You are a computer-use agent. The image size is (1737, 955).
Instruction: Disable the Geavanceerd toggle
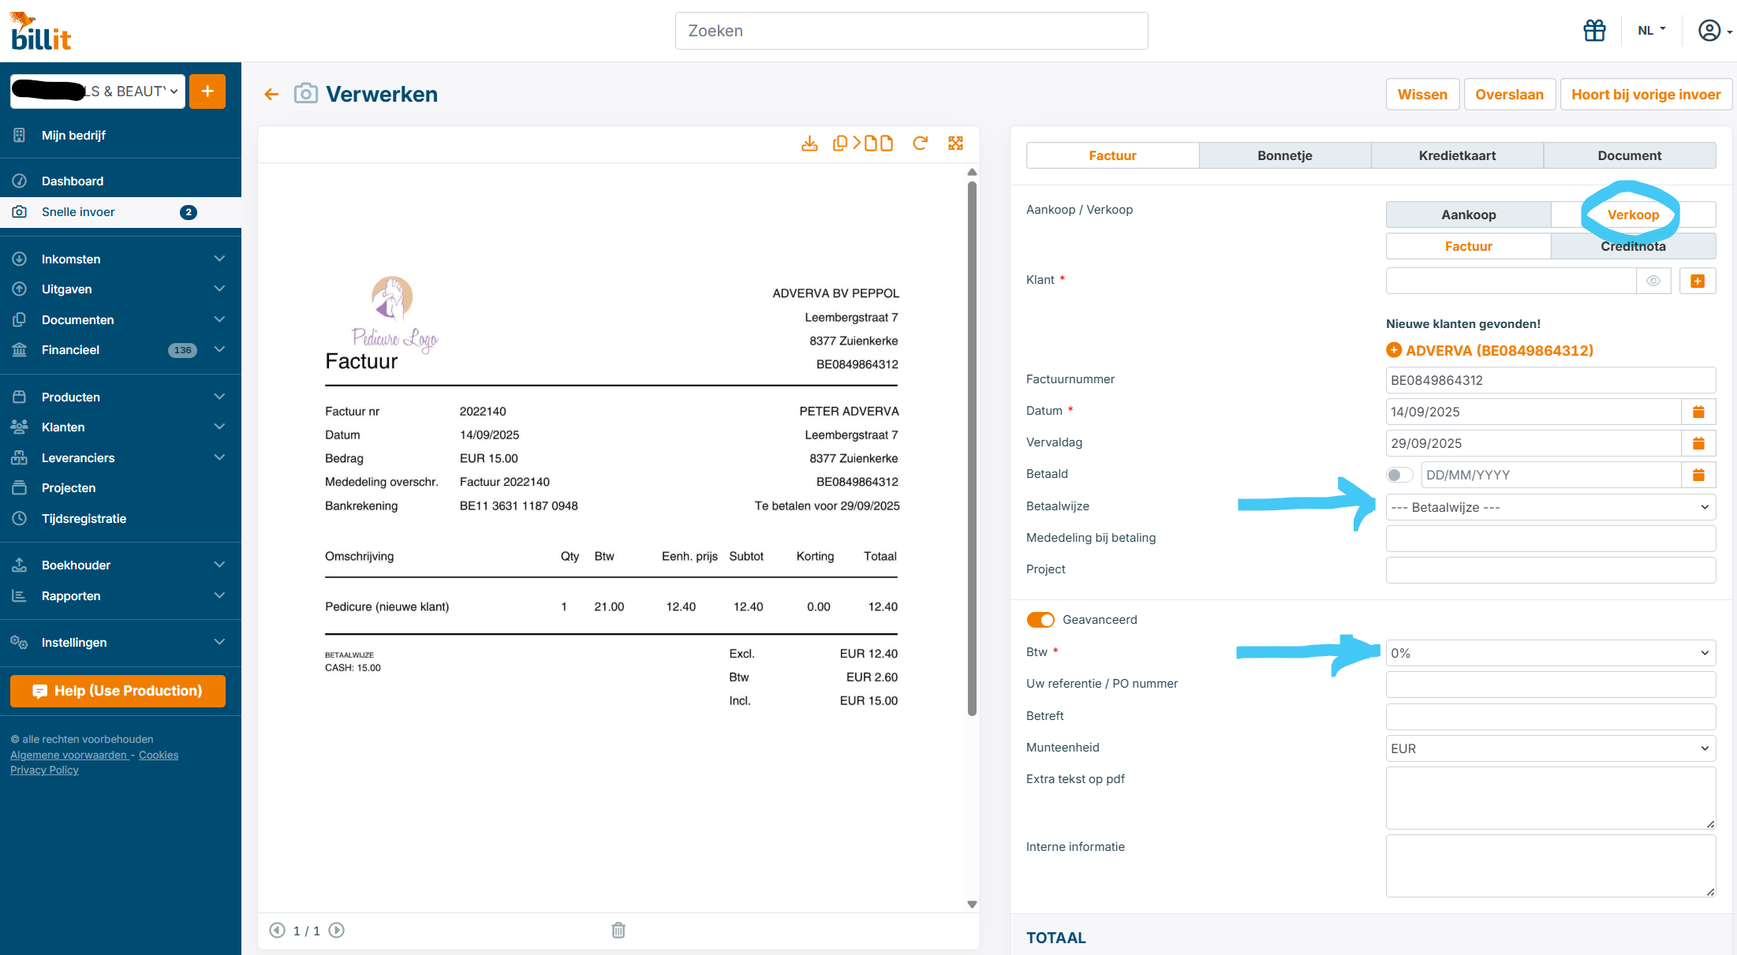(x=1040, y=620)
